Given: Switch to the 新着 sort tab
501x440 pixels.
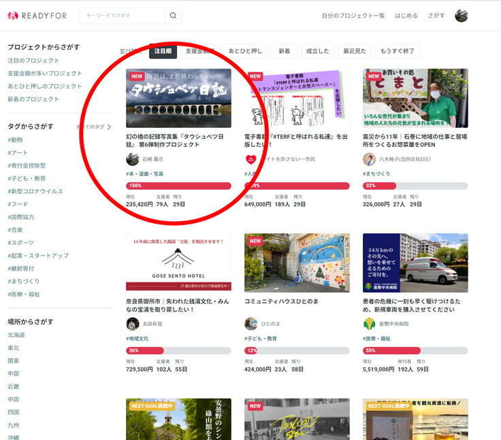Looking at the screenshot, I should pos(284,51).
